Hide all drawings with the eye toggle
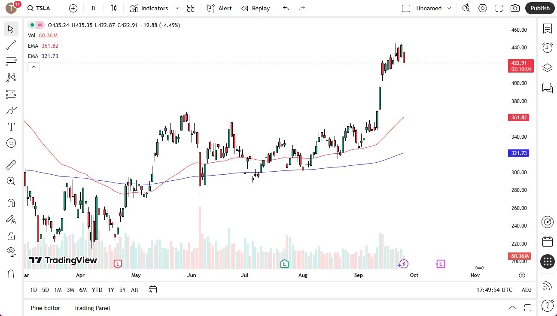Screen dimensions: 557x316 click(x=11, y=251)
